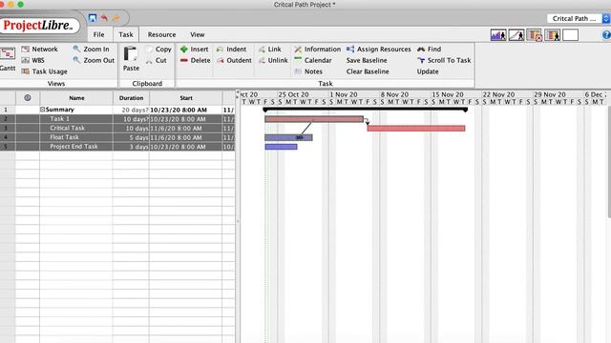
Task: Click the Zoom In tool
Action: 91,49
